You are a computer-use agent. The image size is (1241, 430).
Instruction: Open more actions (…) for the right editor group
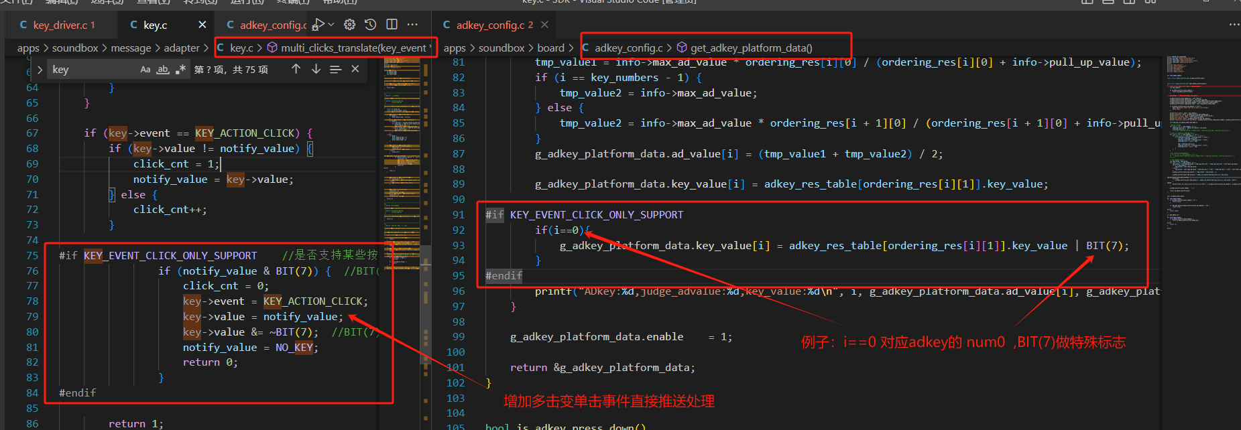[1234, 25]
